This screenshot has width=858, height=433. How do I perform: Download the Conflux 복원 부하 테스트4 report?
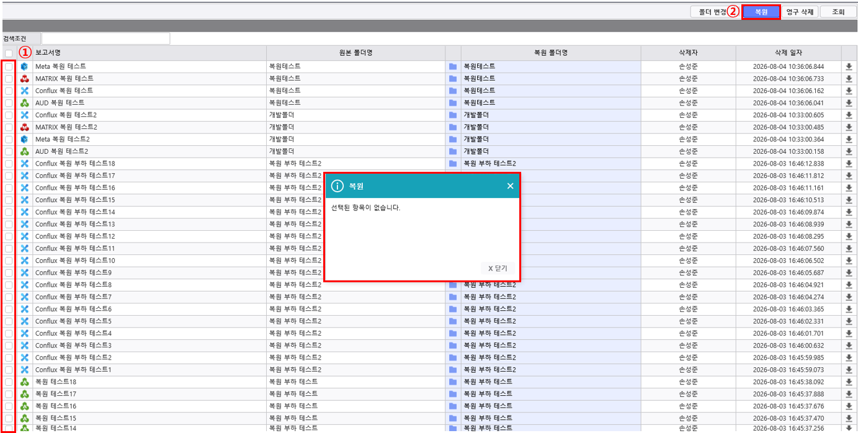click(x=849, y=333)
